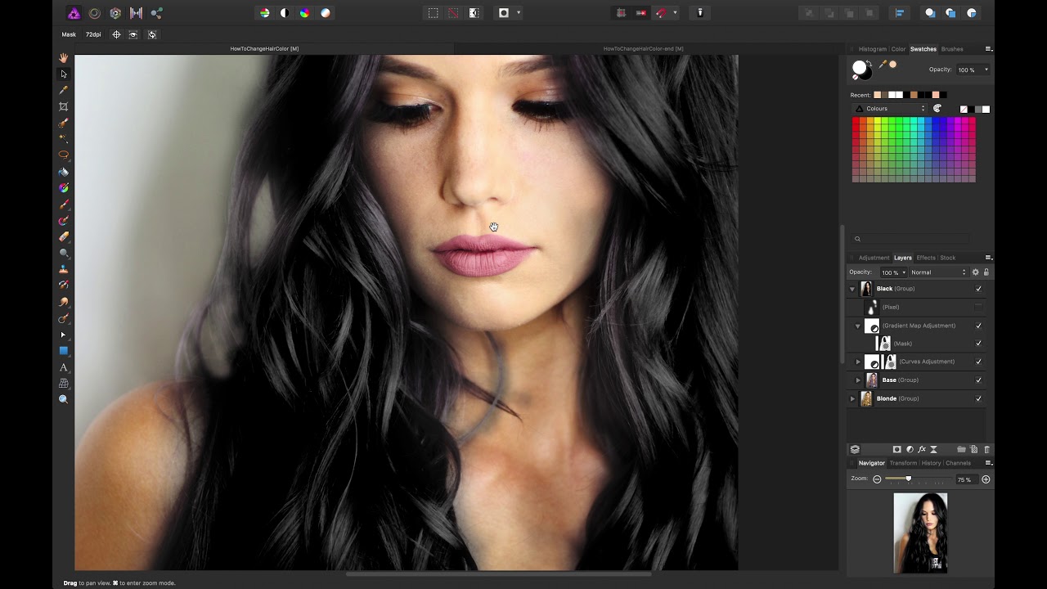Image resolution: width=1047 pixels, height=589 pixels.
Task: Select the Artistic Text tool
Action: [63, 367]
